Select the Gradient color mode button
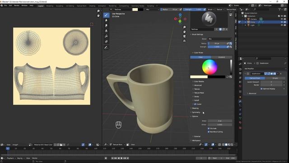The width and height of the screenshot is (289, 163). pos(222,58)
